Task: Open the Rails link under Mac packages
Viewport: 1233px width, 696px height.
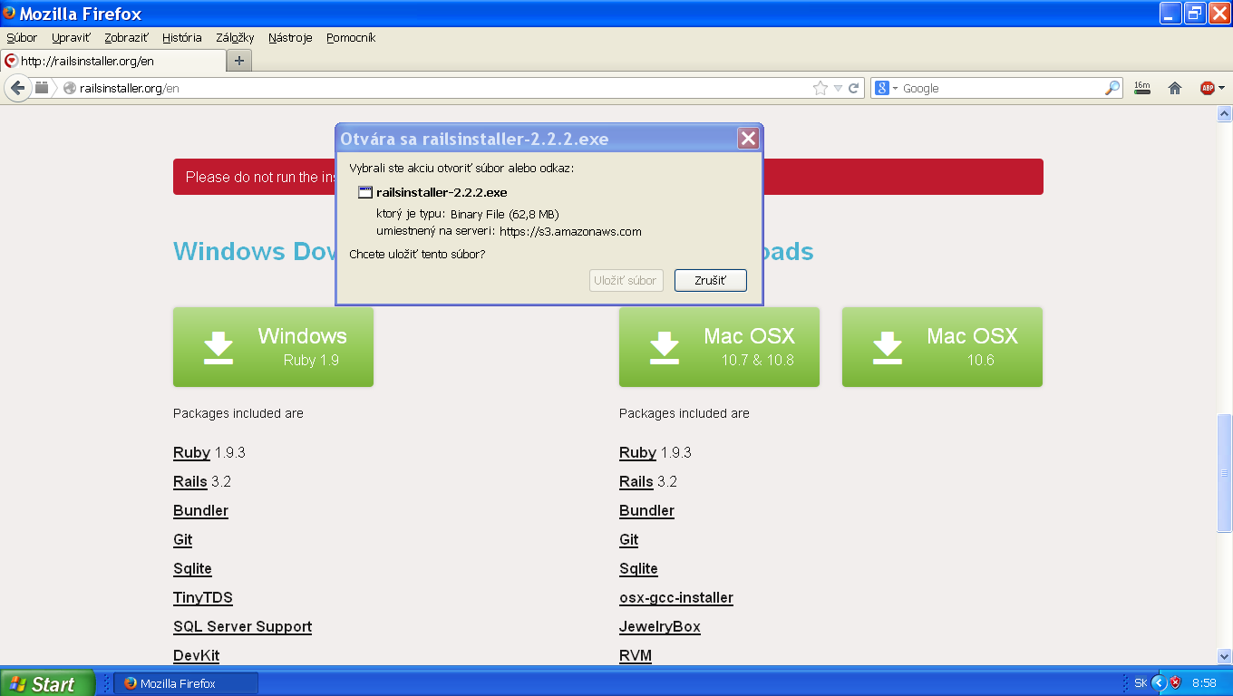Action: (x=636, y=481)
